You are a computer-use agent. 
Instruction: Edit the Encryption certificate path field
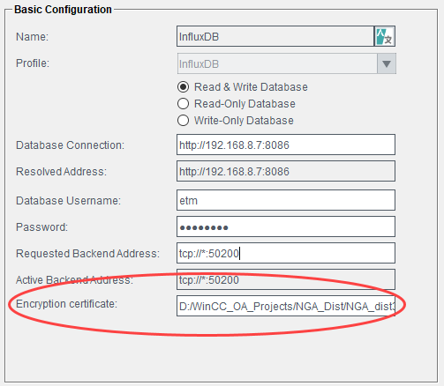pyautogui.click(x=286, y=306)
